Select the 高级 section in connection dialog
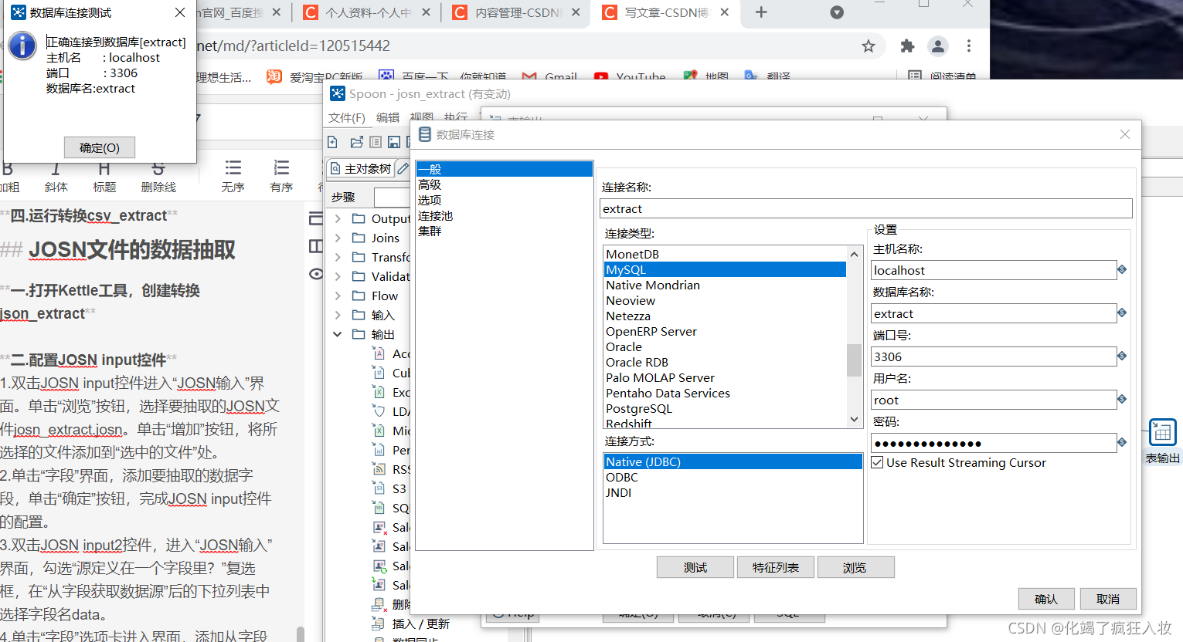Screen dimensions: 1183x642 [x=430, y=184]
